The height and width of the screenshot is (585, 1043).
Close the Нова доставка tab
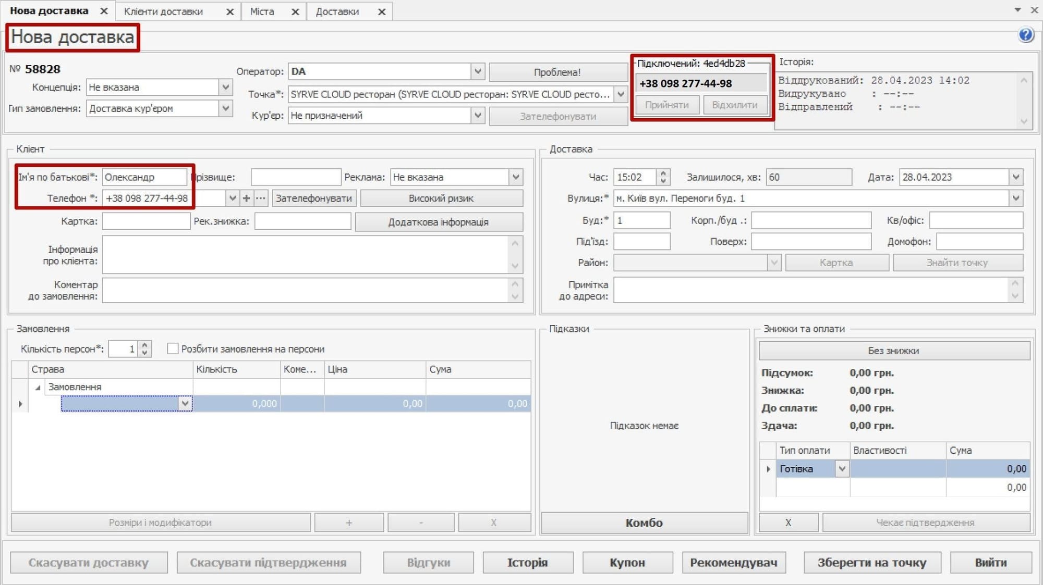(104, 11)
